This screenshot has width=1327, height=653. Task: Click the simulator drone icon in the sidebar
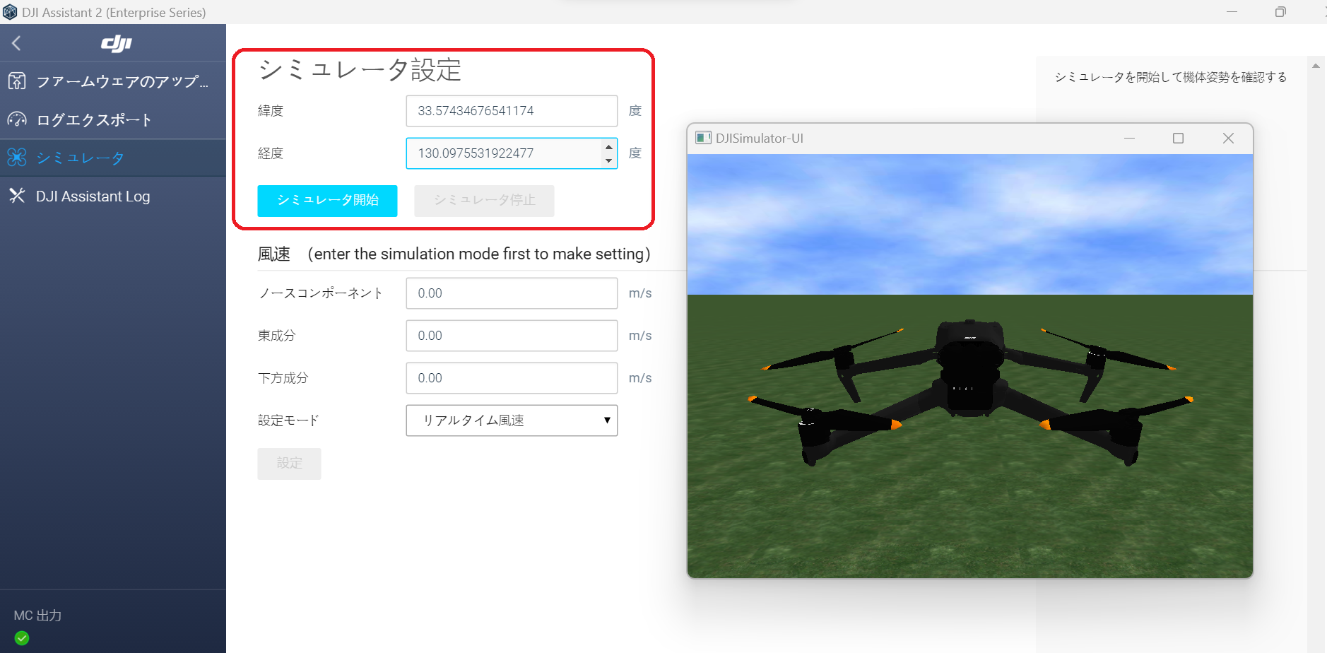pos(17,158)
